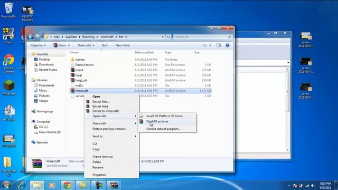Click .minecraft in the address breadcrumb

(x=107, y=37)
